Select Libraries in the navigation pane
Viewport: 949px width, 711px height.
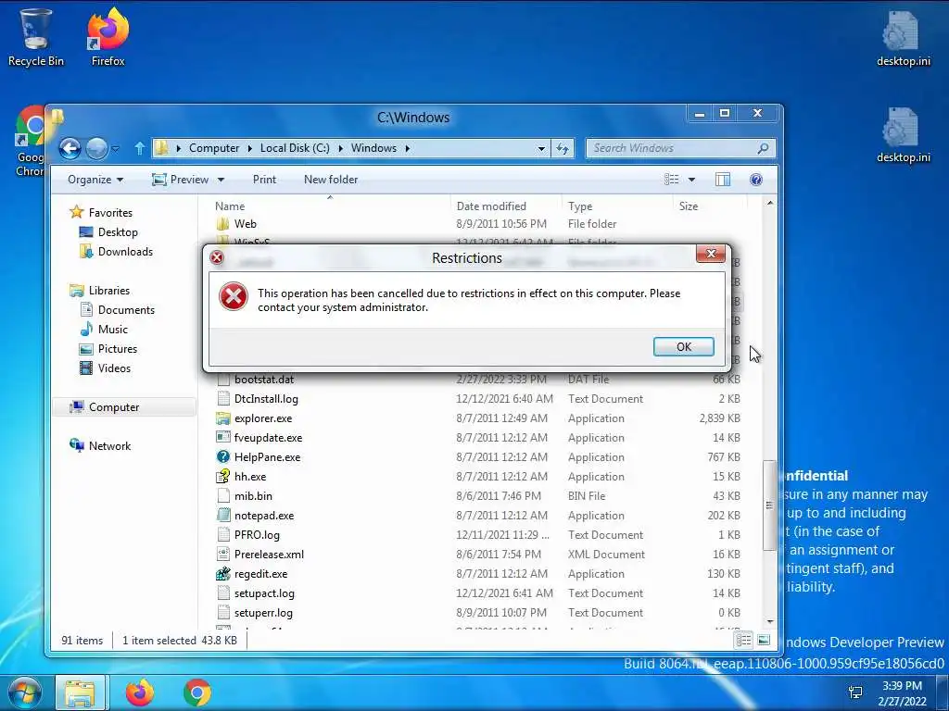(x=109, y=291)
